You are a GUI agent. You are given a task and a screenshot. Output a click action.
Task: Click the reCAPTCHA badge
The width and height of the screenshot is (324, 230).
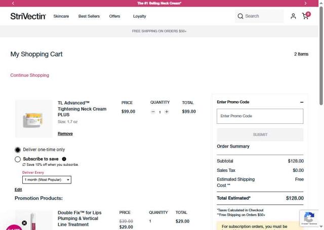pos(309,218)
